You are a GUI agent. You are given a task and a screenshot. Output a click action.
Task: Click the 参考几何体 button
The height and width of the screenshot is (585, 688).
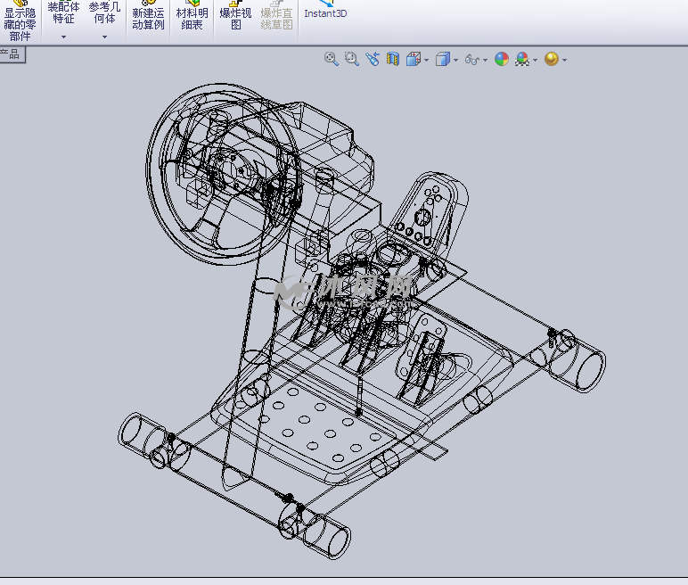coord(104,13)
